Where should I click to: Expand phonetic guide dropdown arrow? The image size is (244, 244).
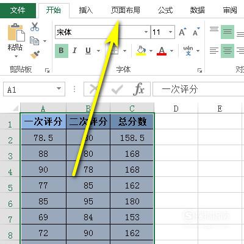click(198, 51)
